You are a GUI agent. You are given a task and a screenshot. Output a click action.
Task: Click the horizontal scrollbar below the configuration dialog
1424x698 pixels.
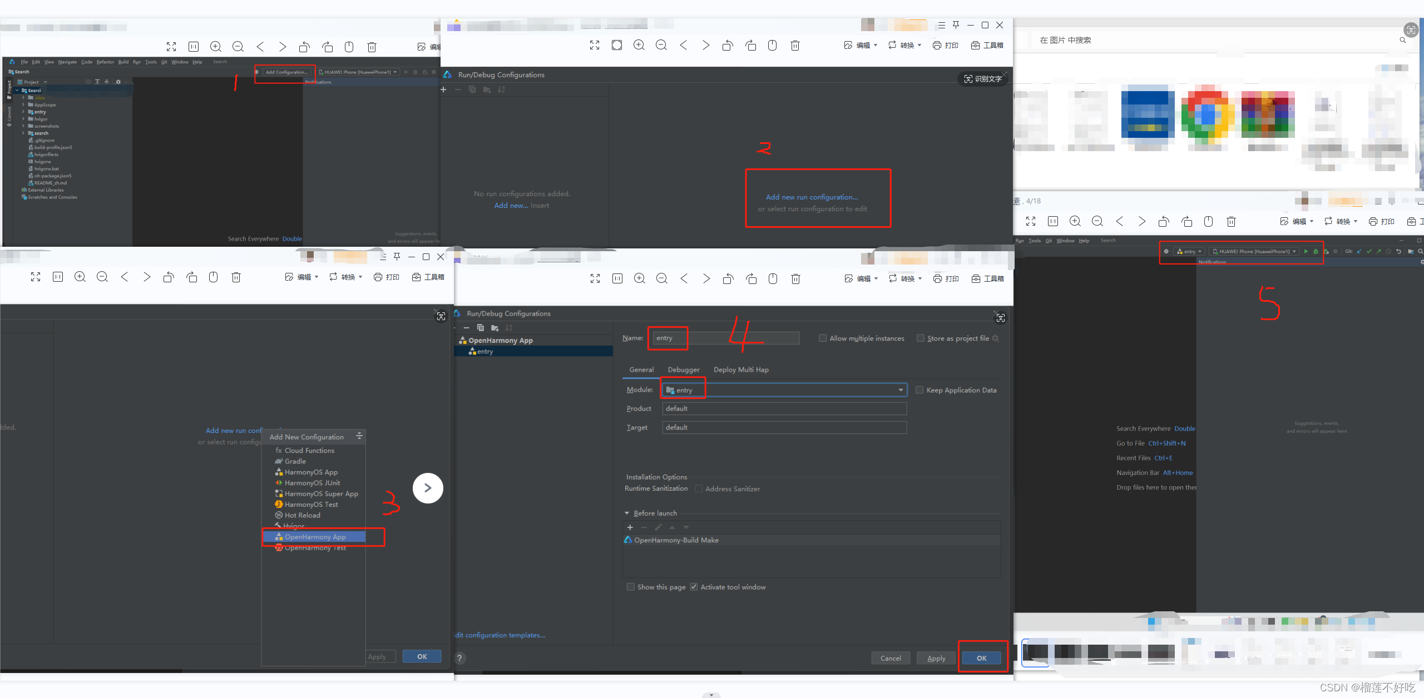click(x=612, y=673)
